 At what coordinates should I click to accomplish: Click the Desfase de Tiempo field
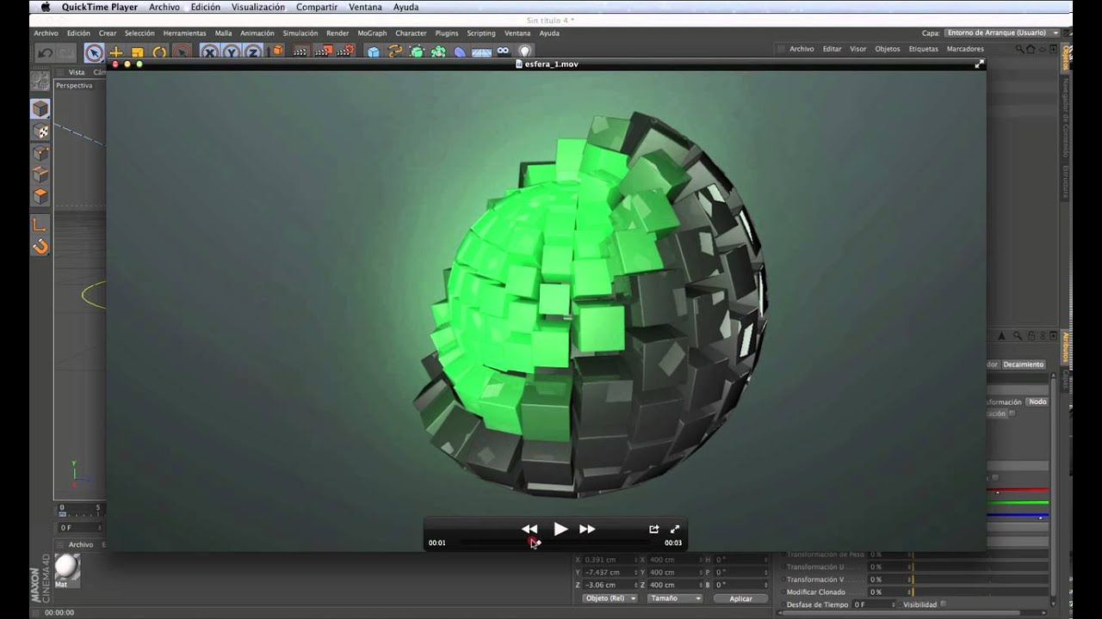pos(874,604)
